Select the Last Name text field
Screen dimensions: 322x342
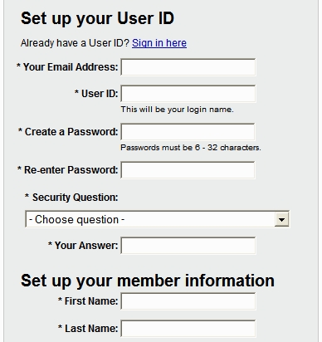[188, 329]
